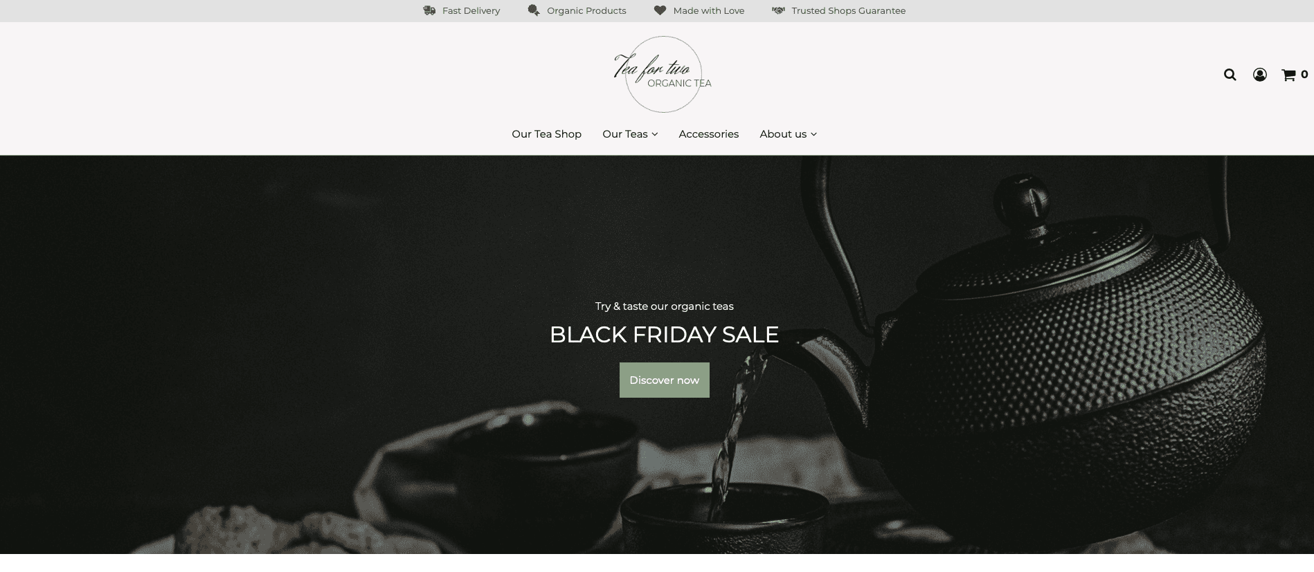The width and height of the screenshot is (1314, 572).
Task: Select Our Tea Shop menu item
Action: tap(546, 134)
